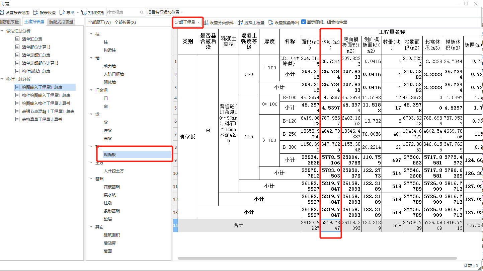Select 剪力墙 in component tree

110,66
